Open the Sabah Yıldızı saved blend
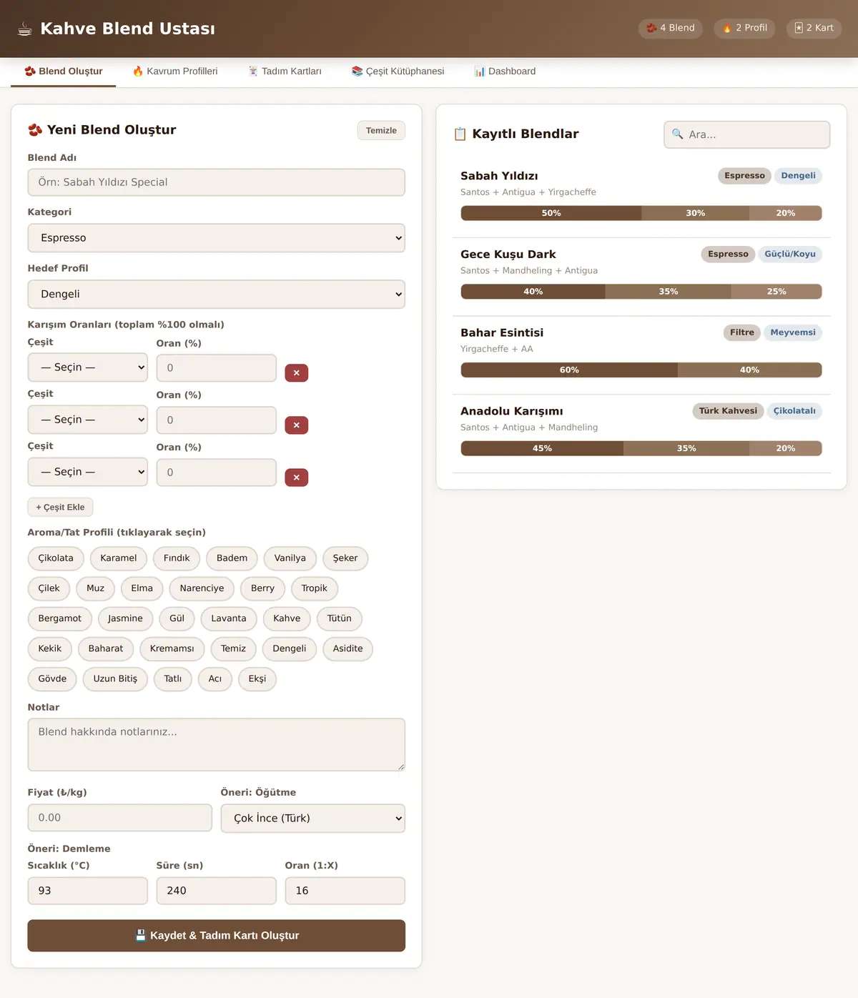Viewport: 858px width, 998px height. click(641, 199)
